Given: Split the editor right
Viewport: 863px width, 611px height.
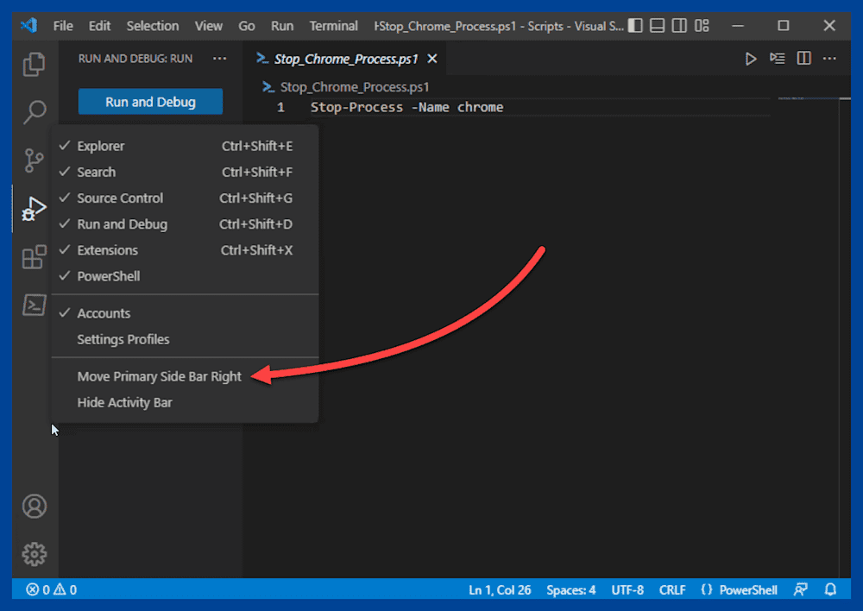Looking at the screenshot, I should click(803, 59).
